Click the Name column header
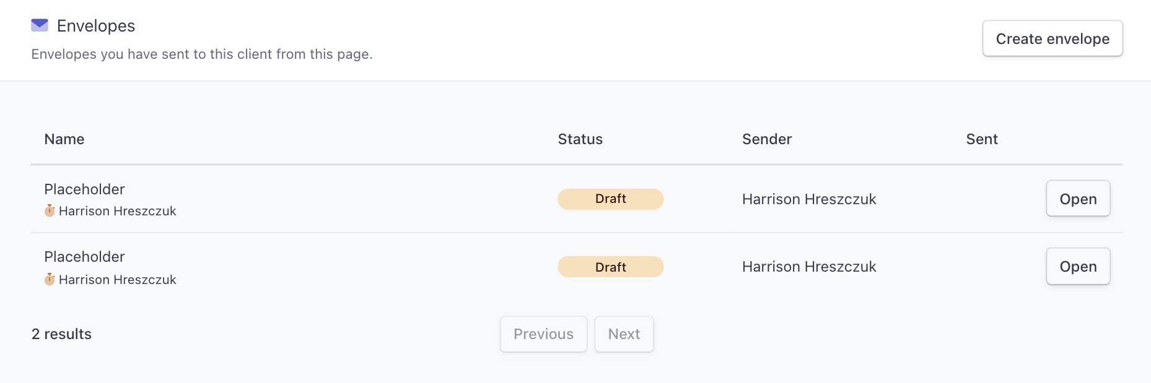This screenshot has height=383, width=1151. point(64,139)
